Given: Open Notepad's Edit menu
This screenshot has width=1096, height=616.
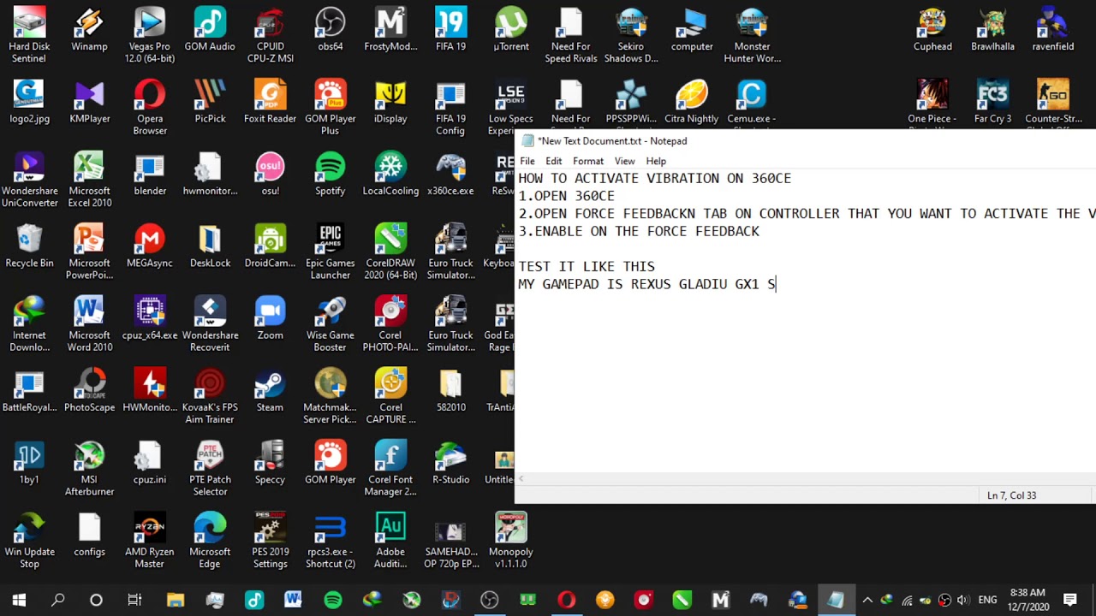Looking at the screenshot, I should click(554, 161).
